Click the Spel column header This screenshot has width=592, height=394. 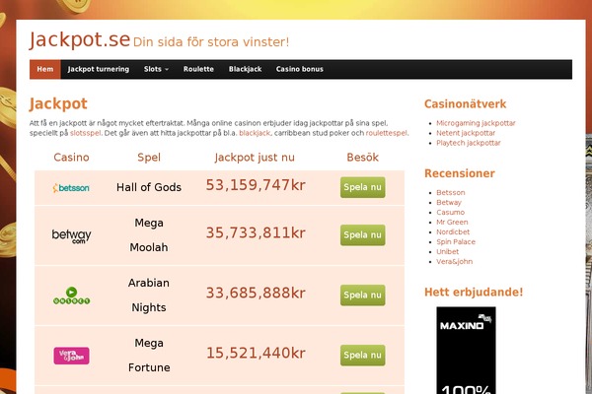point(149,158)
